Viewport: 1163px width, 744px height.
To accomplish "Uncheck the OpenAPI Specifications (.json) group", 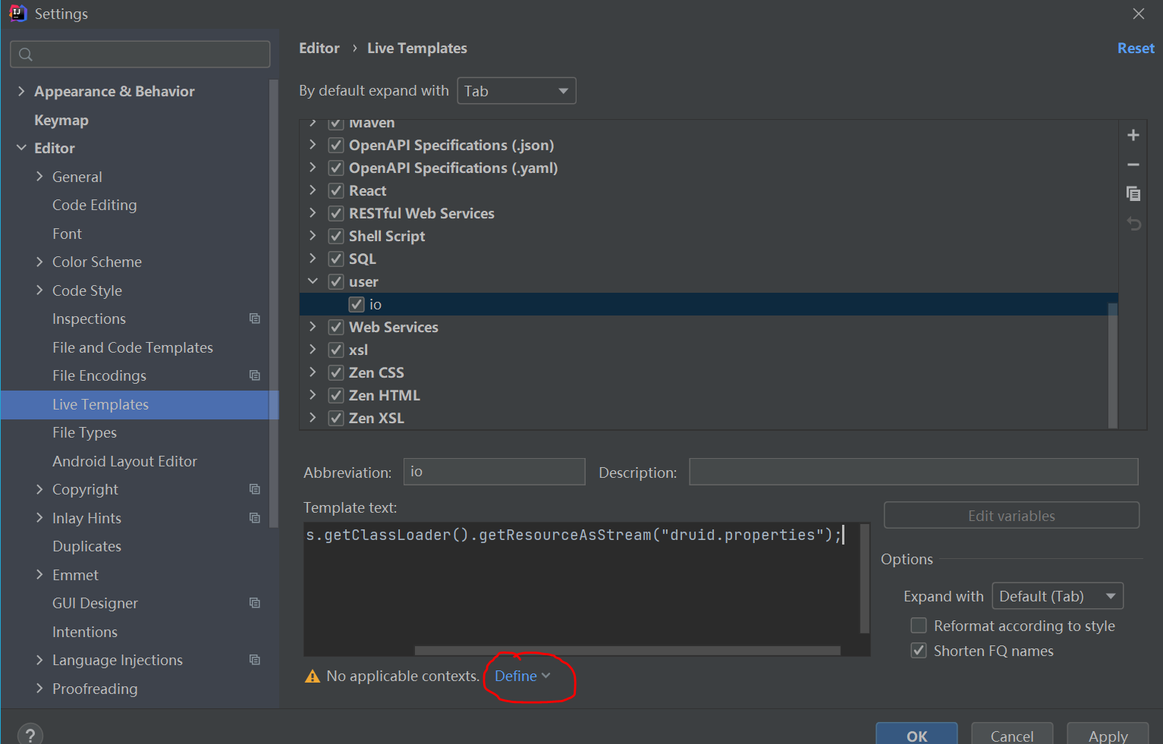I will pos(336,145).
